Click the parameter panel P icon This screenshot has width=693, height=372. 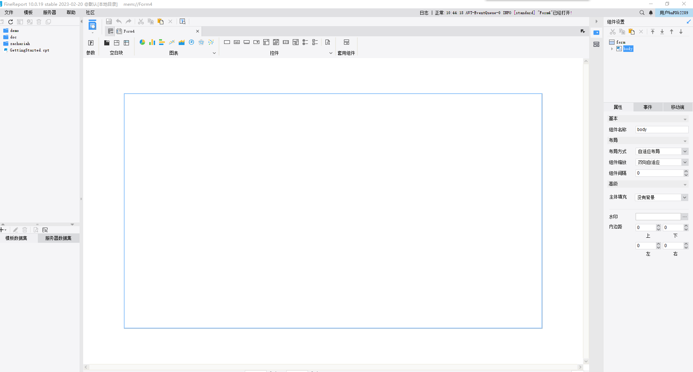91,43
